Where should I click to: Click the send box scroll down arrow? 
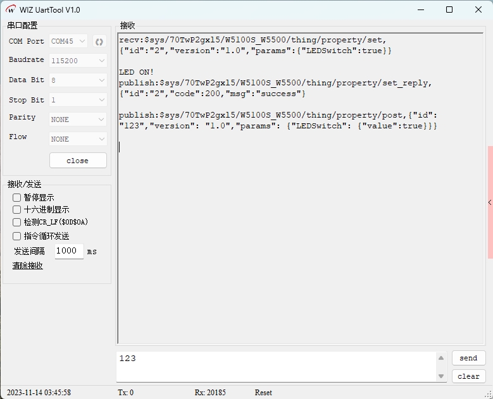click(x=441, y=376)
